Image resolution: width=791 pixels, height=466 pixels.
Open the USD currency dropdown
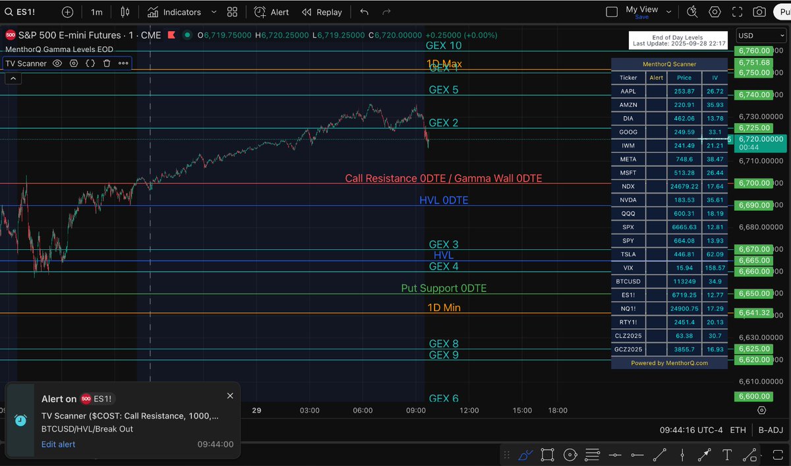tap(761, 36)
